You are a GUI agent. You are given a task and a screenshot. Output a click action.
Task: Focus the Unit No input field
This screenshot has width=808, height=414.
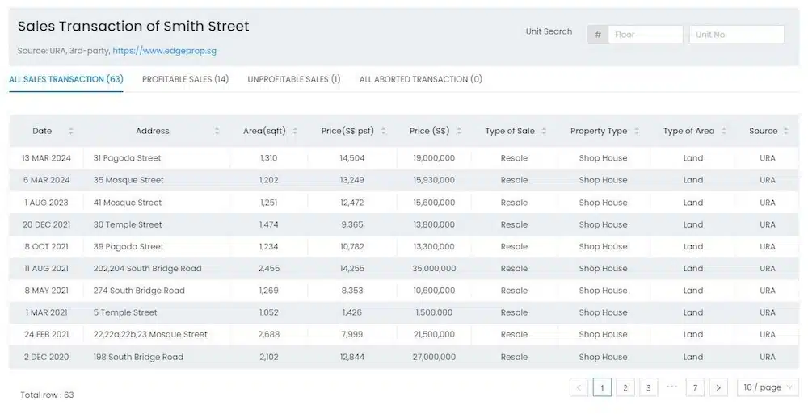tap(737, 35)
